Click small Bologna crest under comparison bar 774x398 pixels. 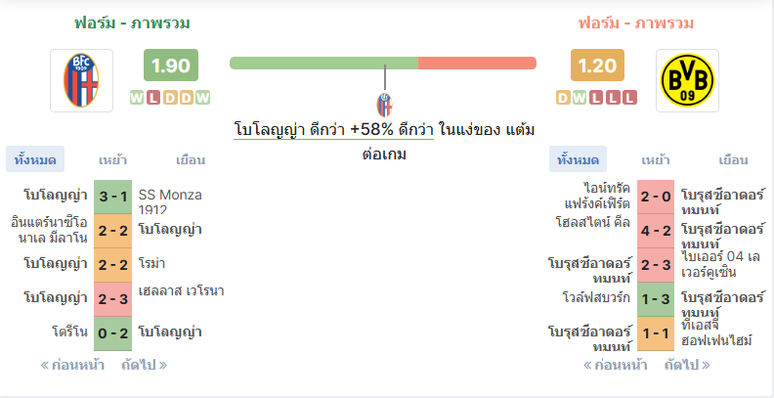384,105
